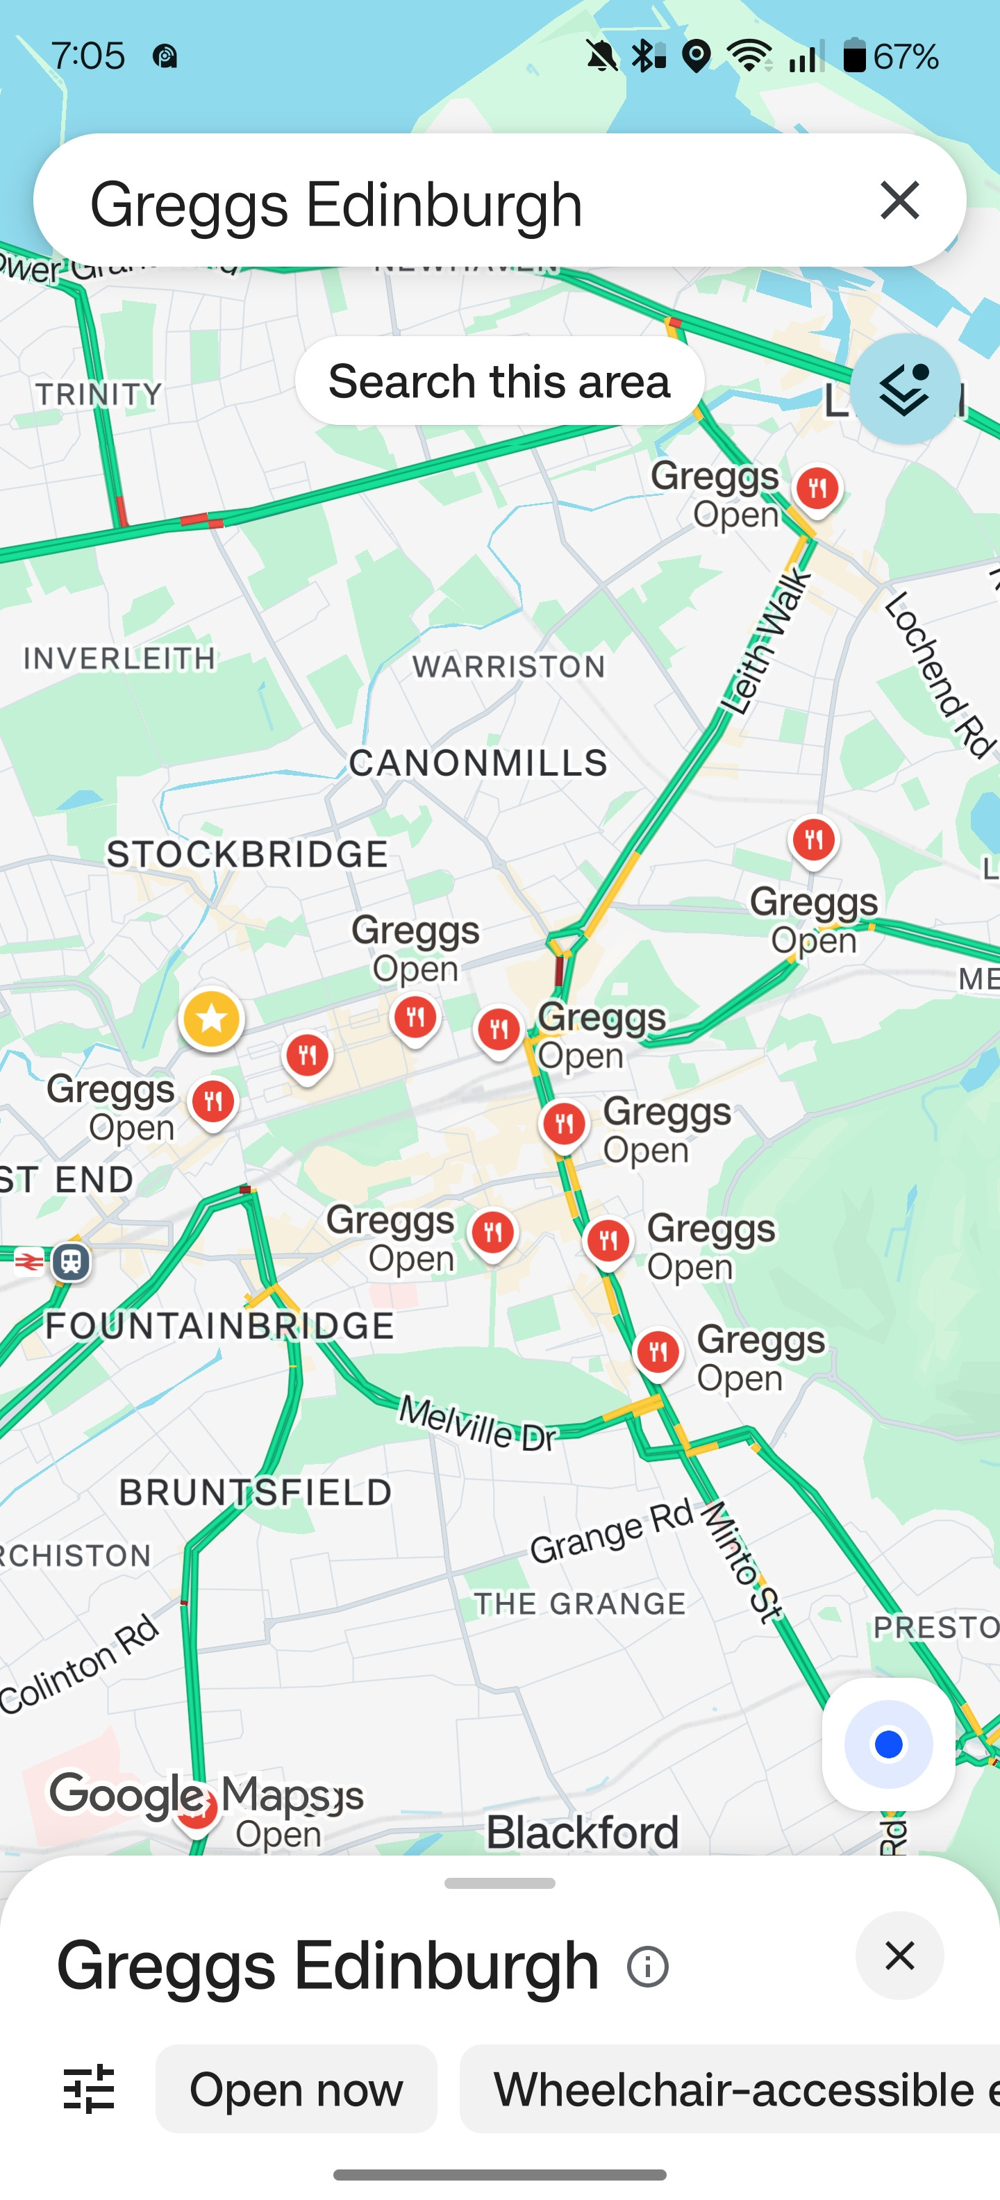The image size is (1000, 2200).
Task: Tap the my location button
Action: click(888, 1743)
